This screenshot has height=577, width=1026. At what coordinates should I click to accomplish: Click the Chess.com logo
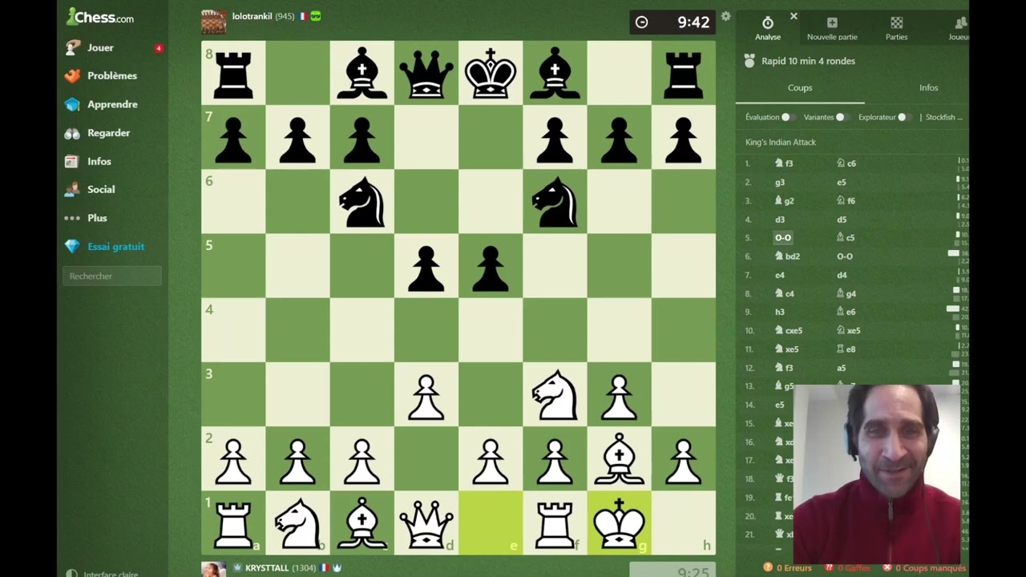point(100,17)
